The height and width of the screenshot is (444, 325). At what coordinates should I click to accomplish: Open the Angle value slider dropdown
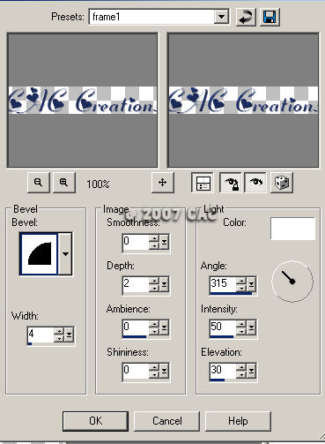click(x=252, y=284)
